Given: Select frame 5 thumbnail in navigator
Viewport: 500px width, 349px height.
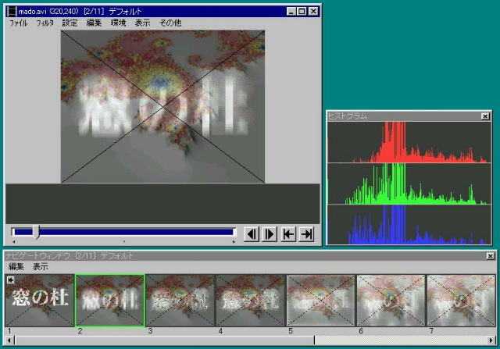Looking at the screenshot, I should pos(321,301).
